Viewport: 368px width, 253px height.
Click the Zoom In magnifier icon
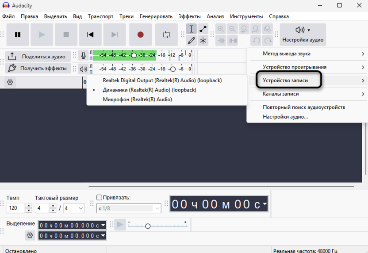pos(221,29)
